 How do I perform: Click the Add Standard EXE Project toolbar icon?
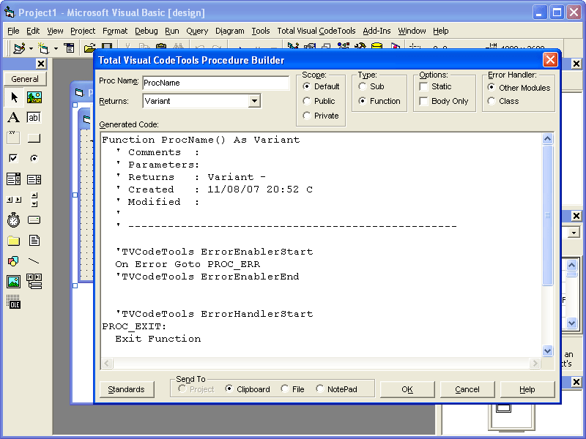point(19,48)
